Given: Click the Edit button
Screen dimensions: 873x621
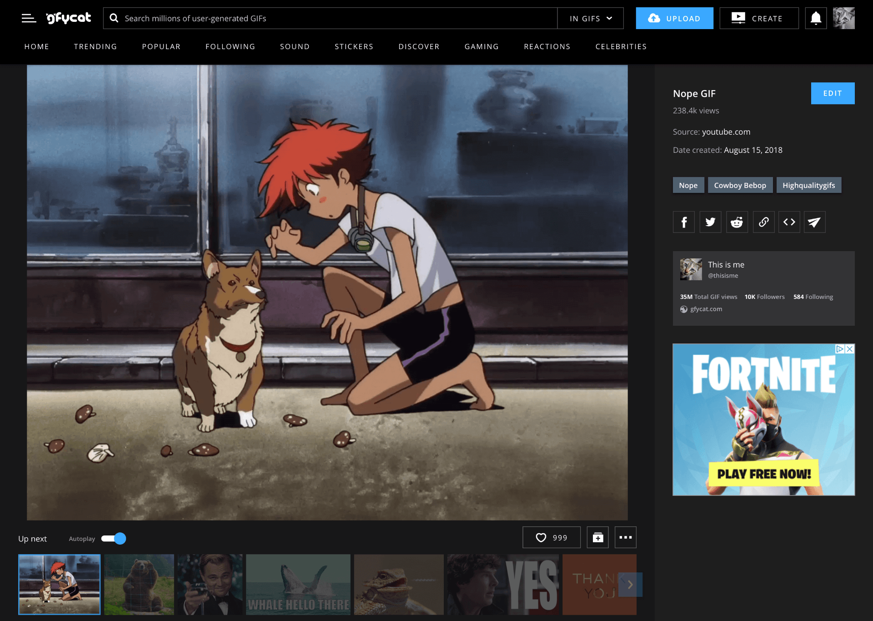Looking at the screenshot, I should click(833, 93).
